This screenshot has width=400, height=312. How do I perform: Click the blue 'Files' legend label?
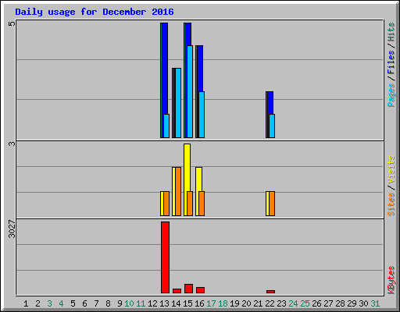pyautogui.click(x=391, y=62)
